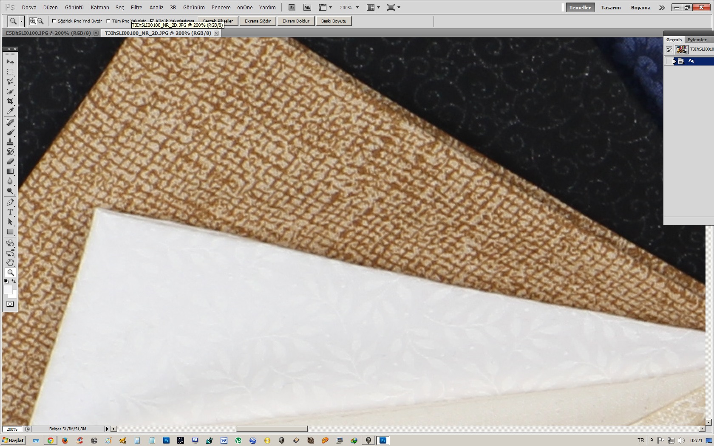This screenshot has width=714, height=446.
Task: Toggle 'Sığdrick Pnc Ynd Bytdr' checkbox
Action: pos(54,21)
